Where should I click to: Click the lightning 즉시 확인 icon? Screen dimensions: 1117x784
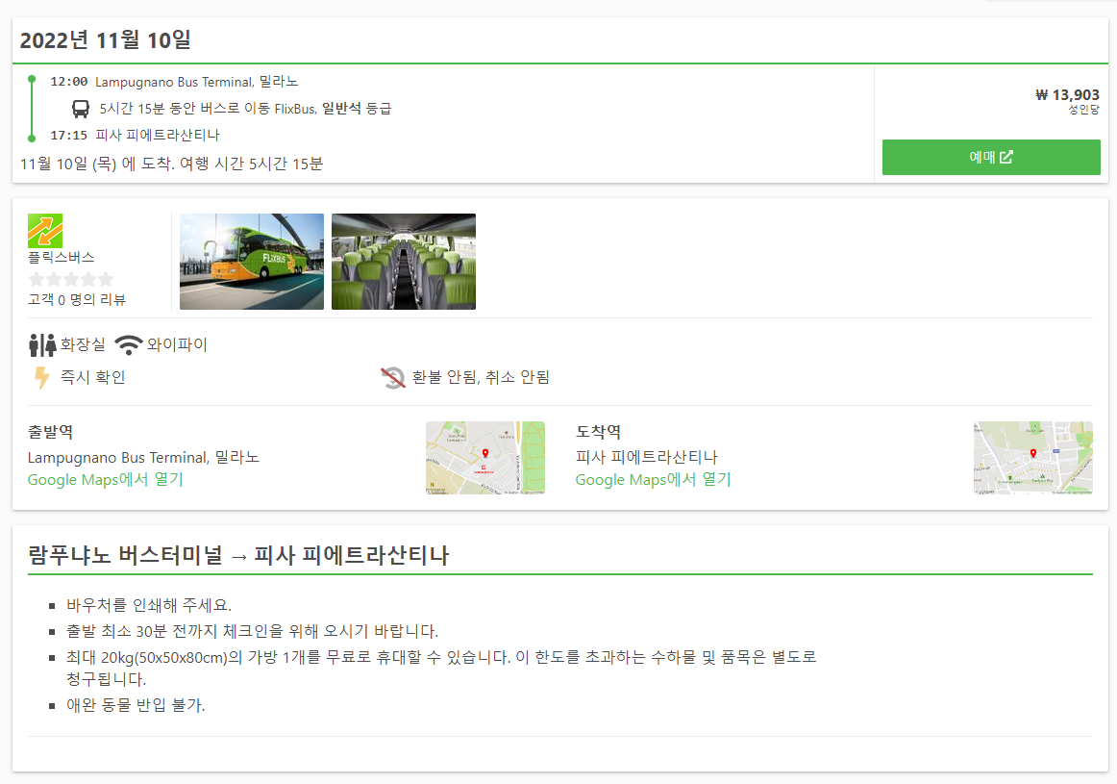(42, 378)
